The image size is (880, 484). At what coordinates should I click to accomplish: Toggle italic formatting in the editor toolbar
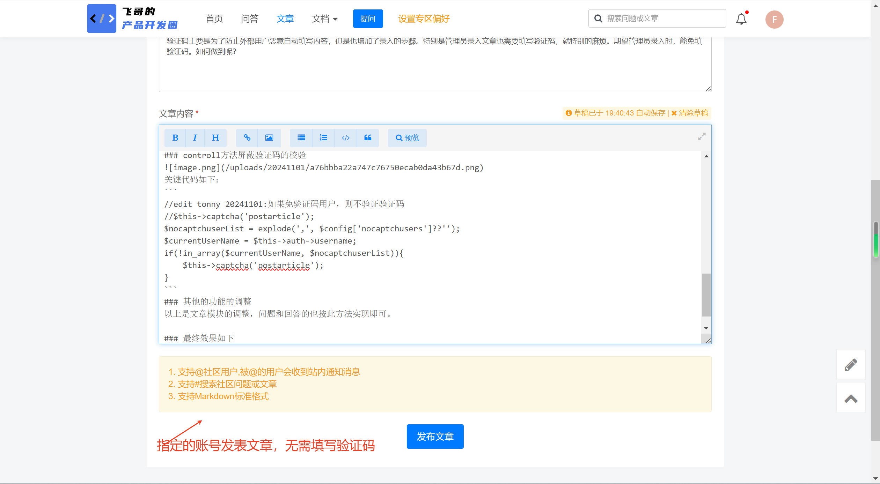click(195, 138)
